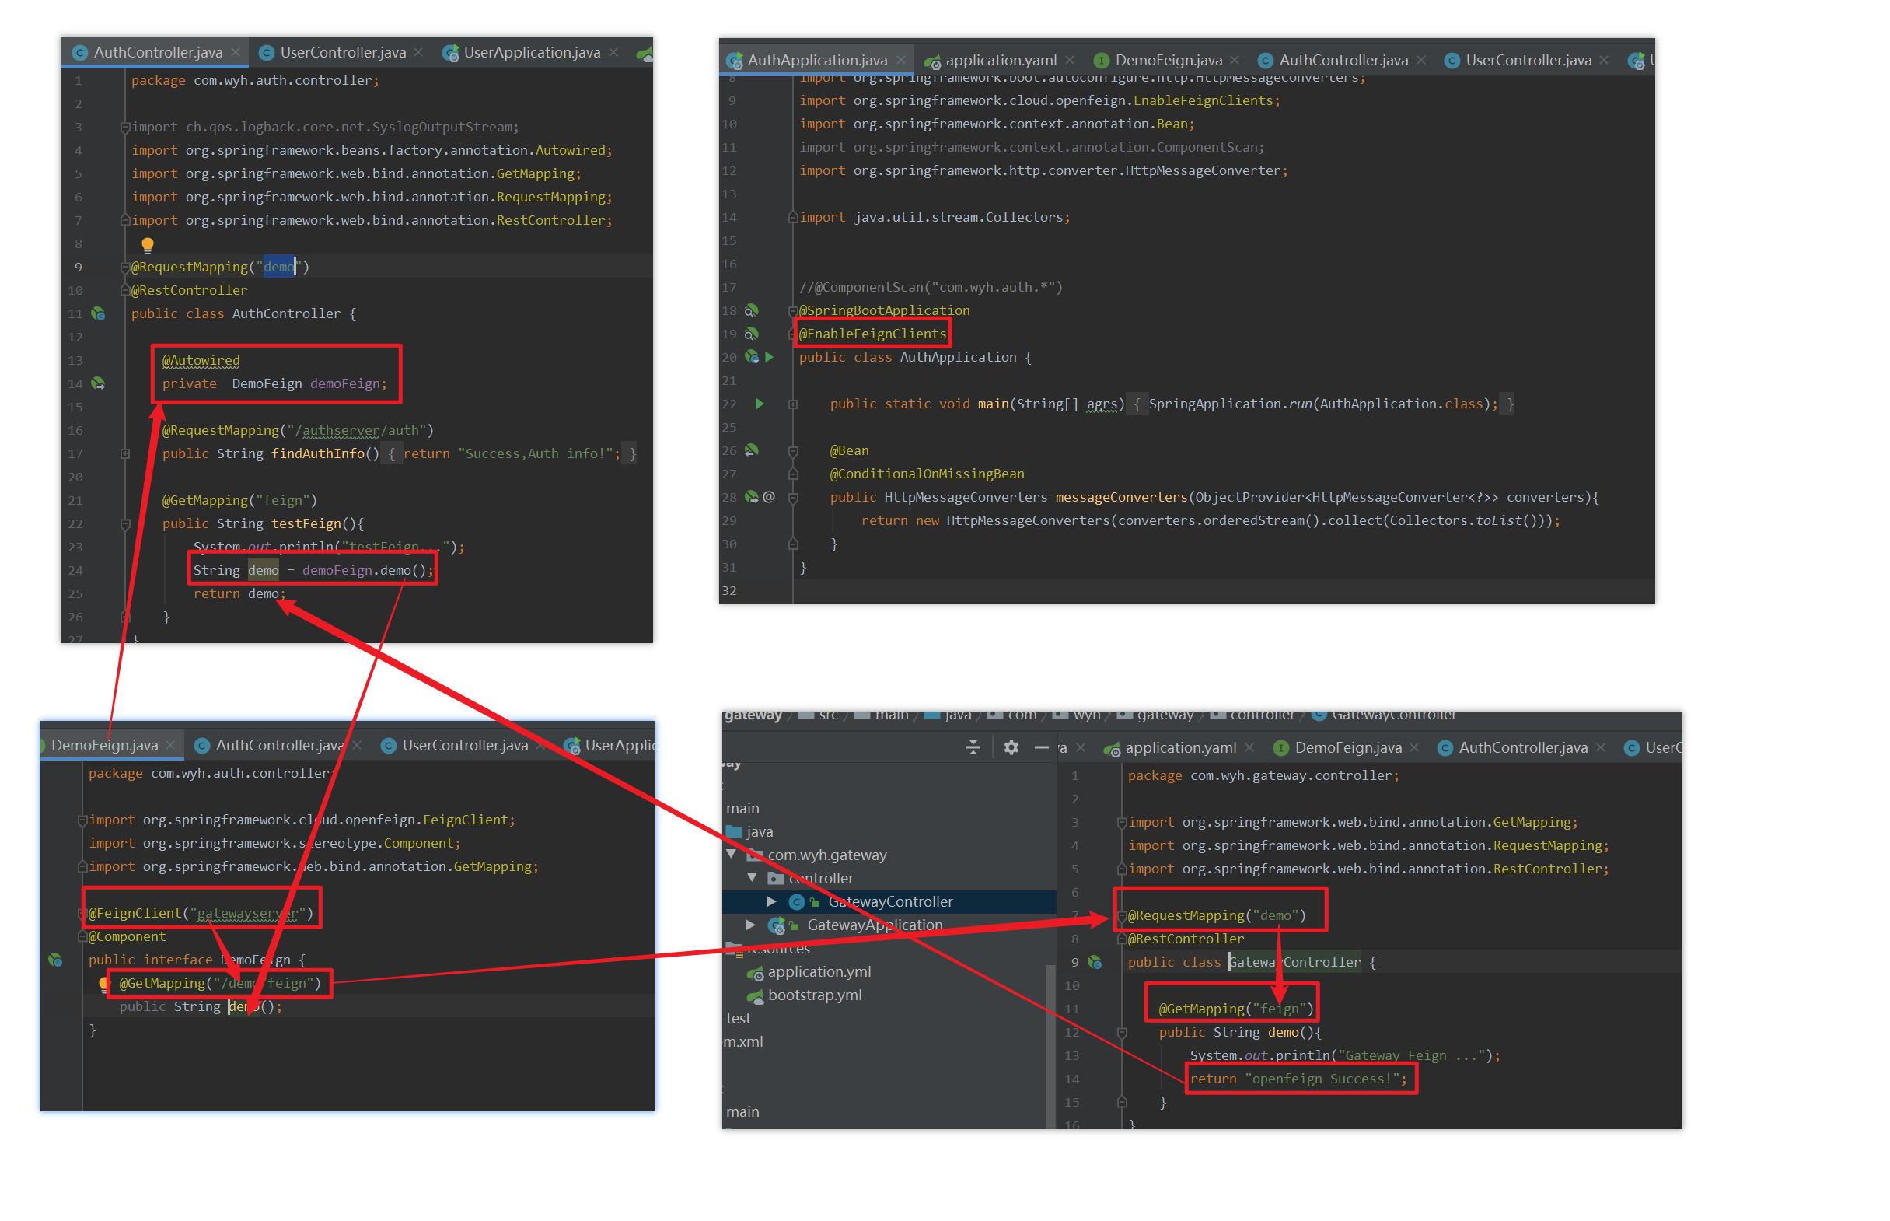This screenshot has height=1221, width=1890.
Task: Toggle fold marker on collapsed main method
Action: [792, 404]
